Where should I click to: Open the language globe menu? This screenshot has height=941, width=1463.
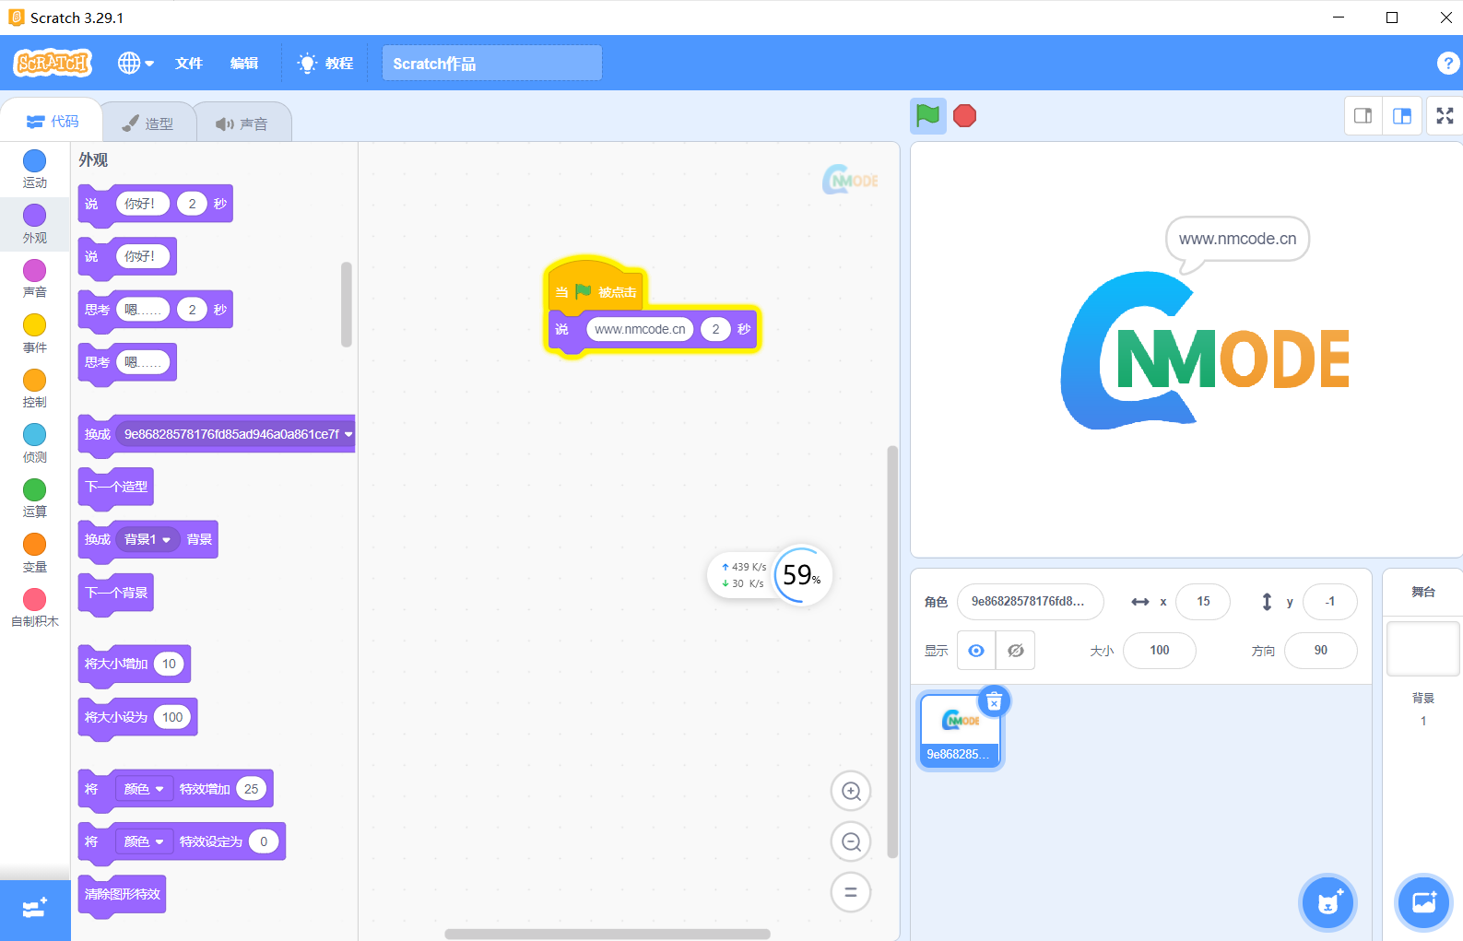[136, 63]
